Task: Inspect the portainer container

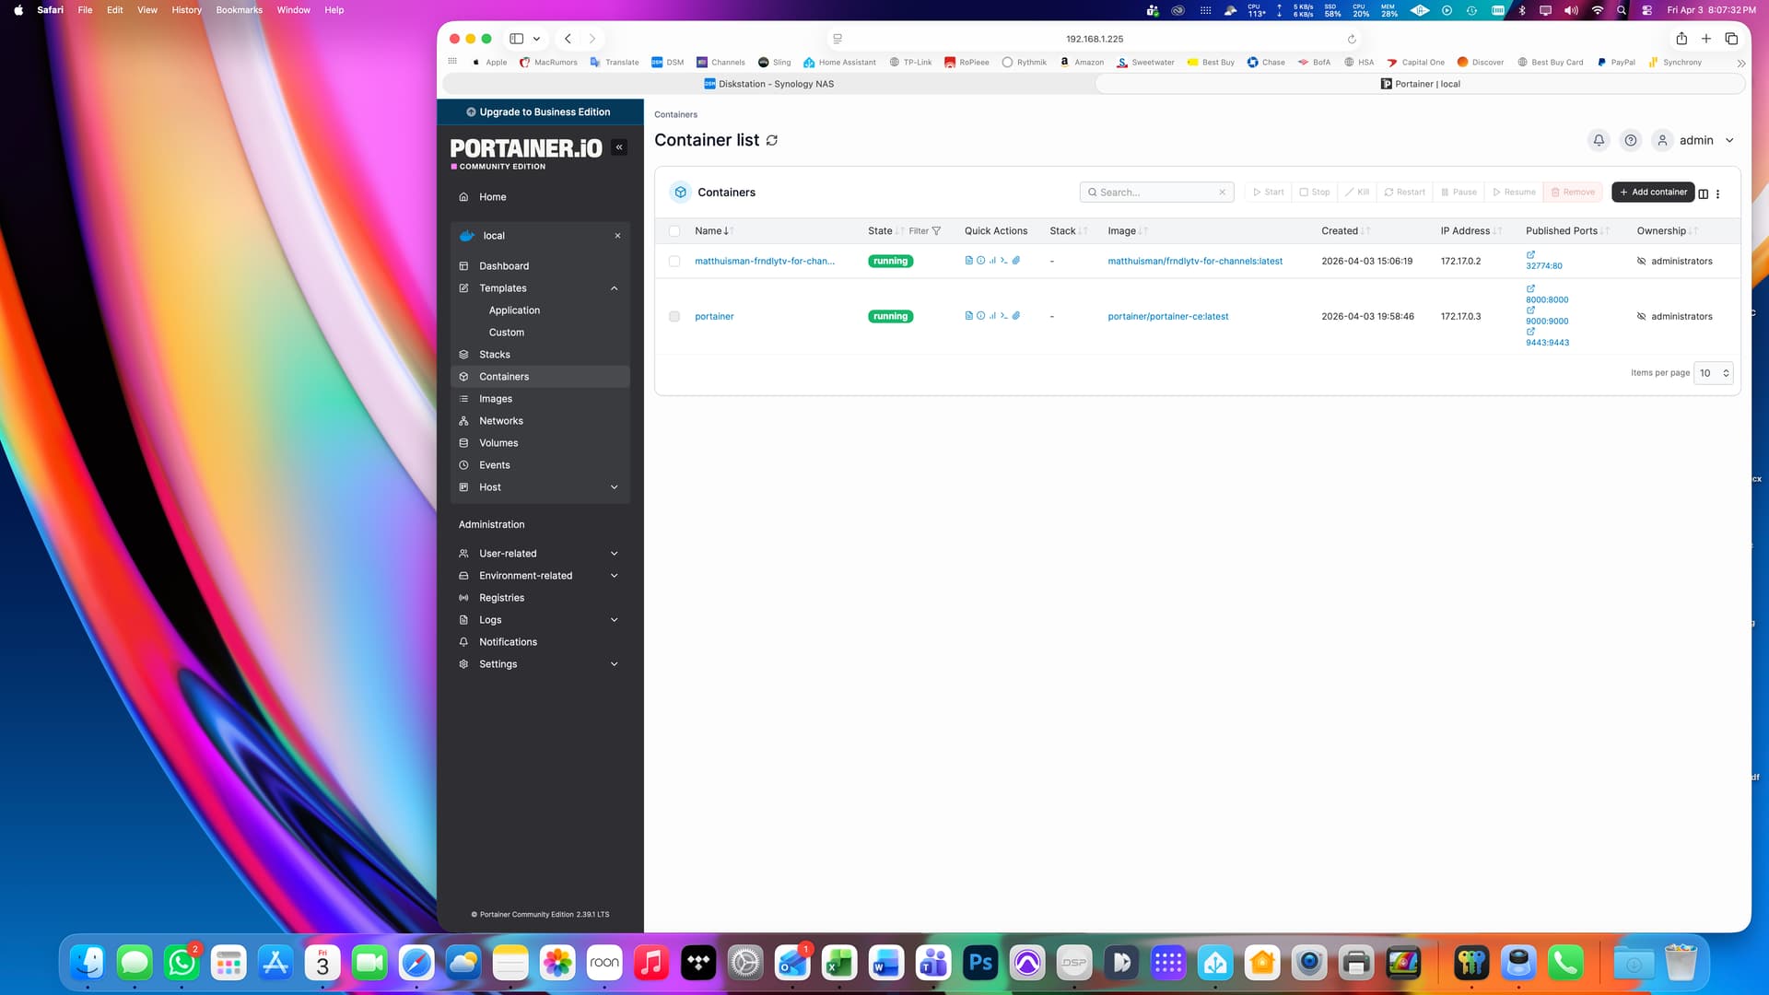Action: tap(980, 316)
